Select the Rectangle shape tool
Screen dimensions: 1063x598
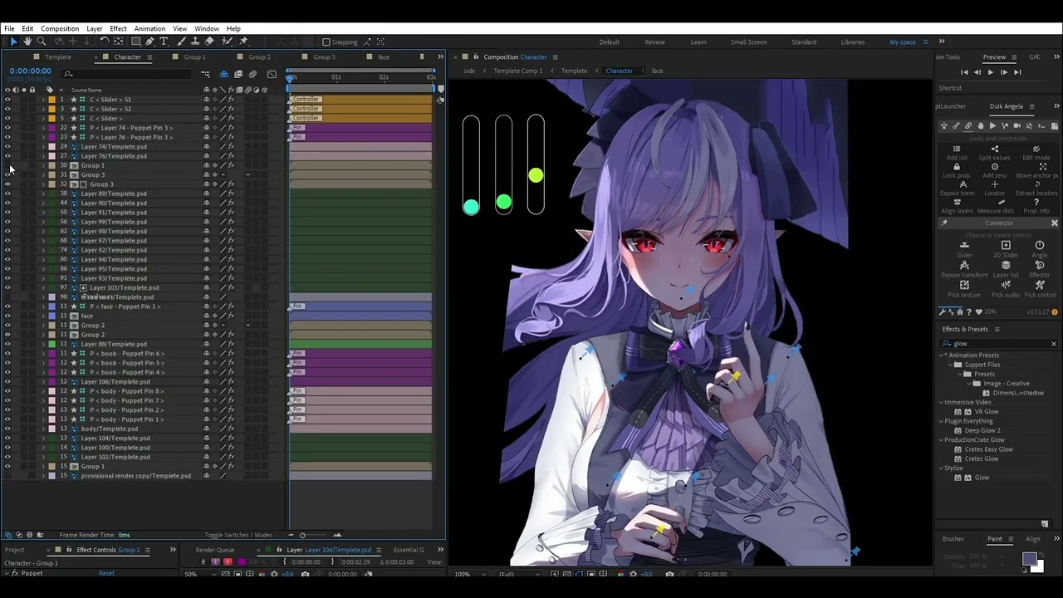pos(135,42)
